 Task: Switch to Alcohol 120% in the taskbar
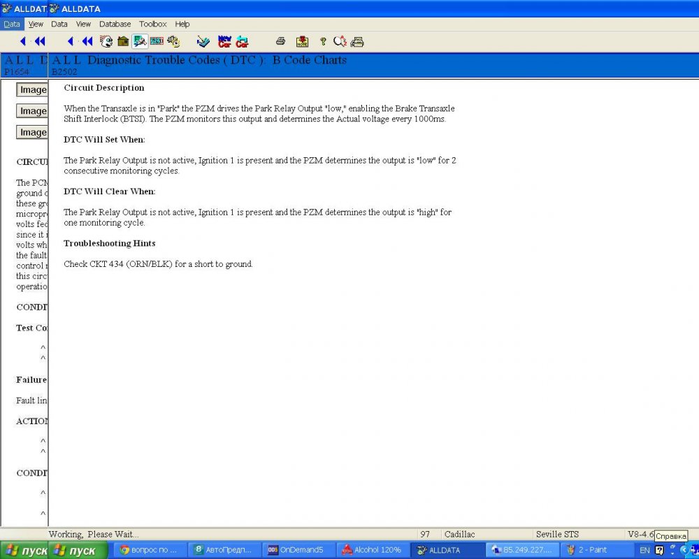(371, 550)
